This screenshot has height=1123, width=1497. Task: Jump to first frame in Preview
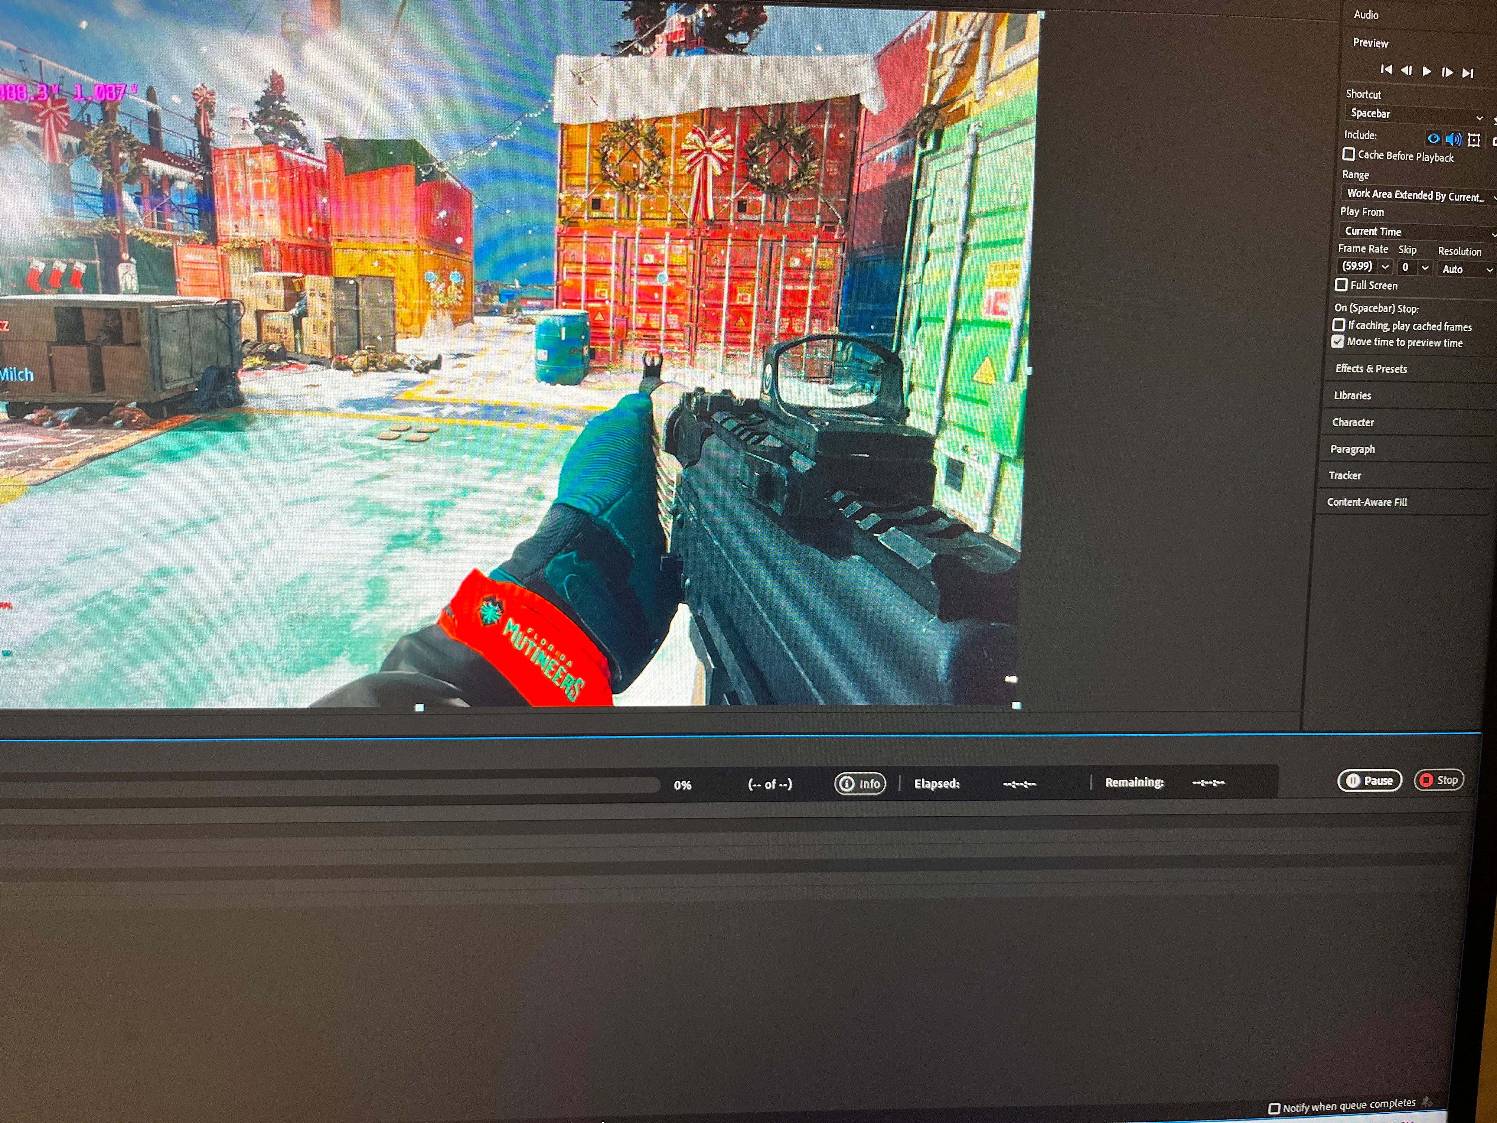[1386, 70]
